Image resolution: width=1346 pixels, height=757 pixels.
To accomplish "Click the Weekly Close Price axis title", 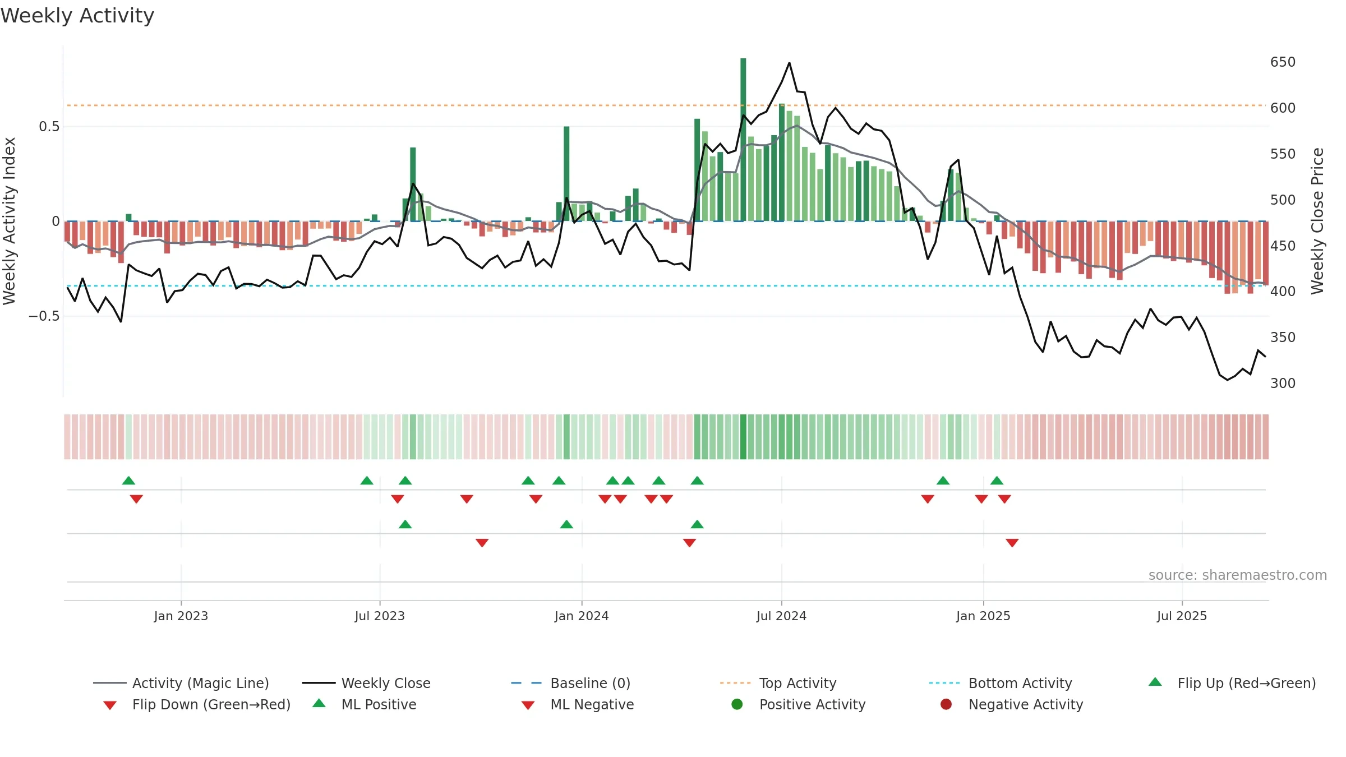I will point(1317,221).
